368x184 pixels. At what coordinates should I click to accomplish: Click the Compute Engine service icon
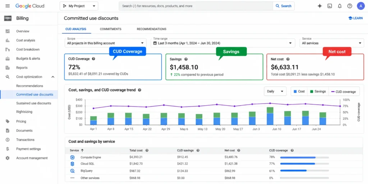click(x=73, y=157)
